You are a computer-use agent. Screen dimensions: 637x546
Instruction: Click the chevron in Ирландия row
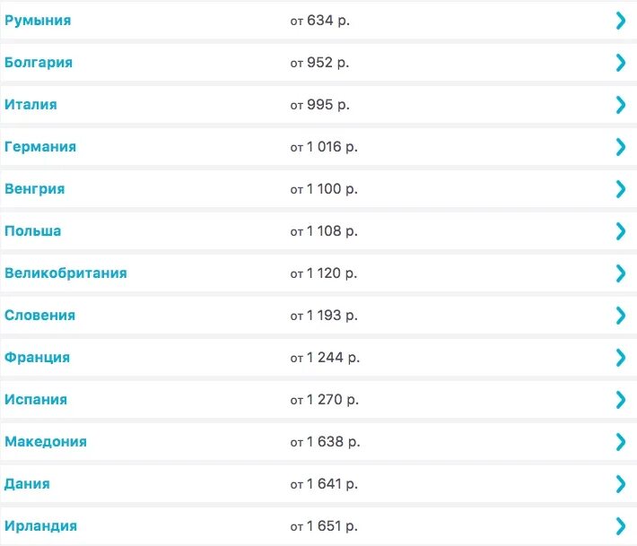[620, 526]
